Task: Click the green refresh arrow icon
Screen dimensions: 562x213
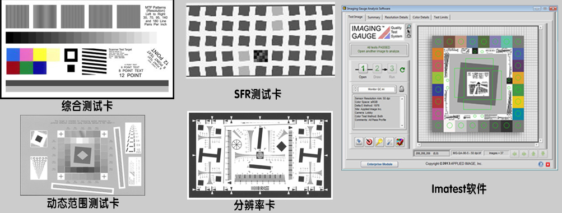Action: tap(402, 70)
